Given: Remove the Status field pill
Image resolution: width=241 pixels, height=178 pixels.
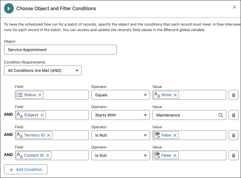Looking at the screenshot, I should [40, 95].
